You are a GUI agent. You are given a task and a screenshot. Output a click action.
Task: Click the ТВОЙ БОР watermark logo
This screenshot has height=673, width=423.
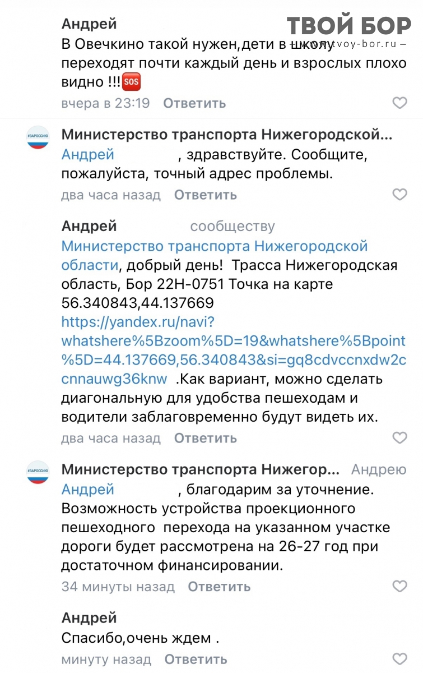click(349, 26)
